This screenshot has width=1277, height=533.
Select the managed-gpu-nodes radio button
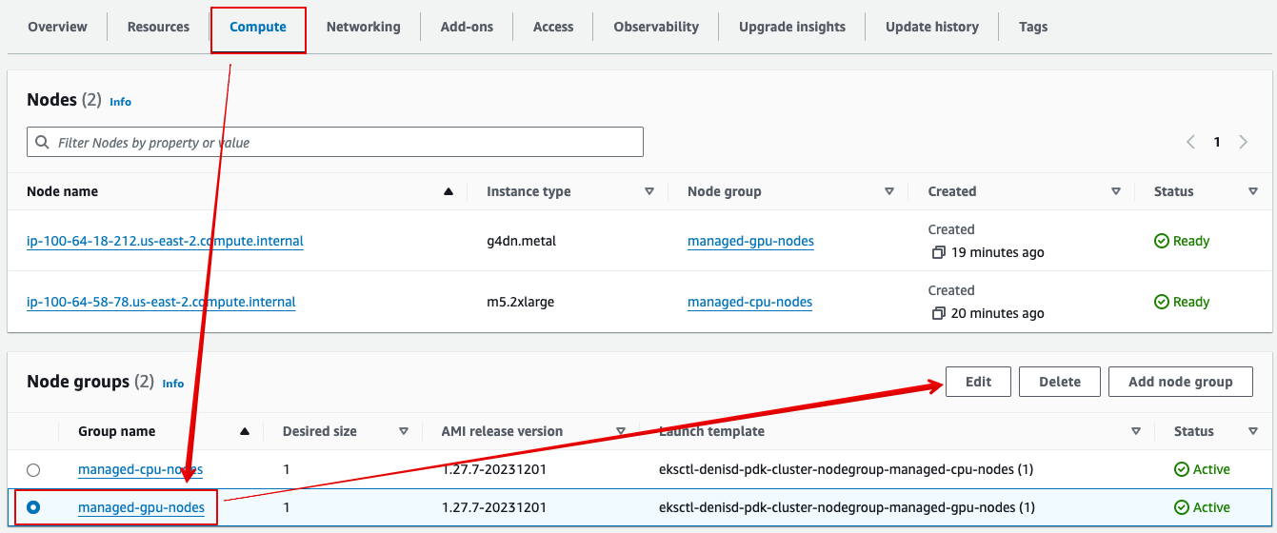(33, 507)
